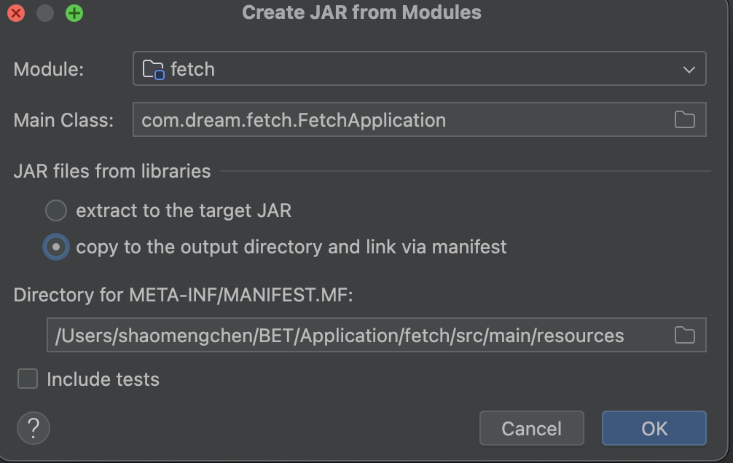Open folder browser for MANIFEST.MF directory
The image size is (733, 463).
pyautogui.click(x=684, y=335)
